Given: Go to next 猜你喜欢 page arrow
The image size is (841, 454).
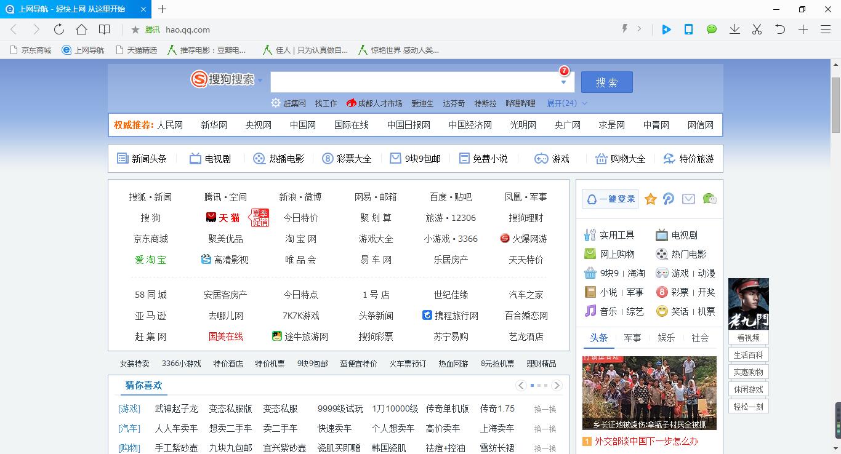Looking at the screenshot, I should point(557,385).
